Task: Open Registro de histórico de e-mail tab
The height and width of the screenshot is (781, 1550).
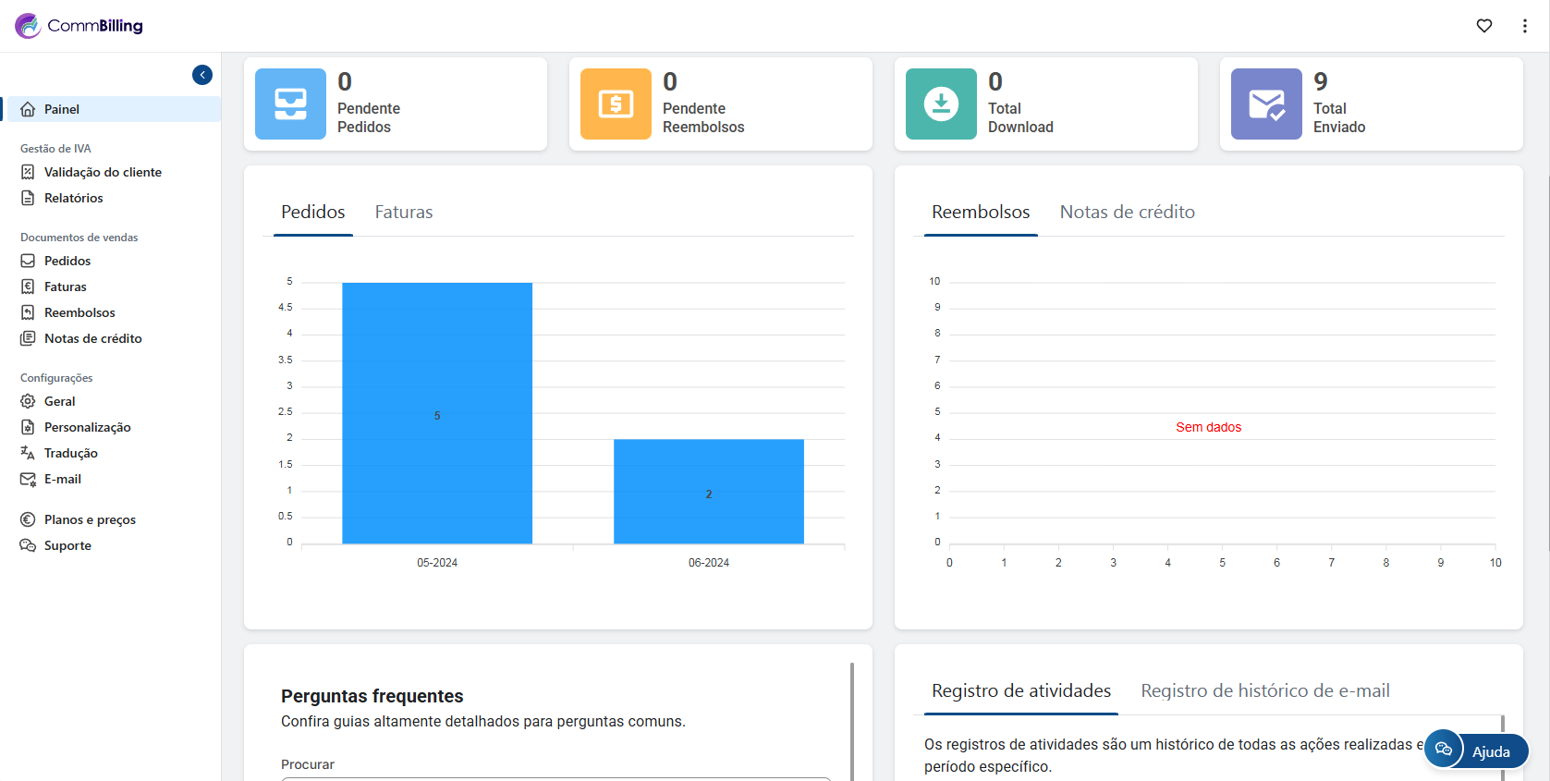Action: point(1264,691)
